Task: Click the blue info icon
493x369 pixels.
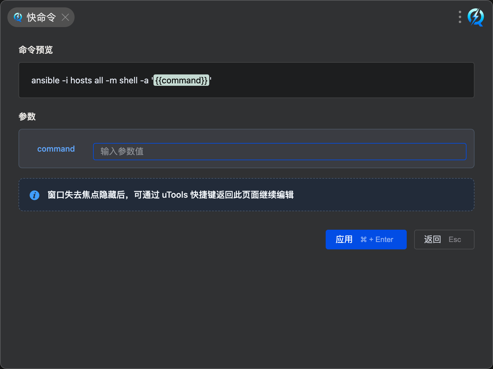Action: tap(35, 195)
